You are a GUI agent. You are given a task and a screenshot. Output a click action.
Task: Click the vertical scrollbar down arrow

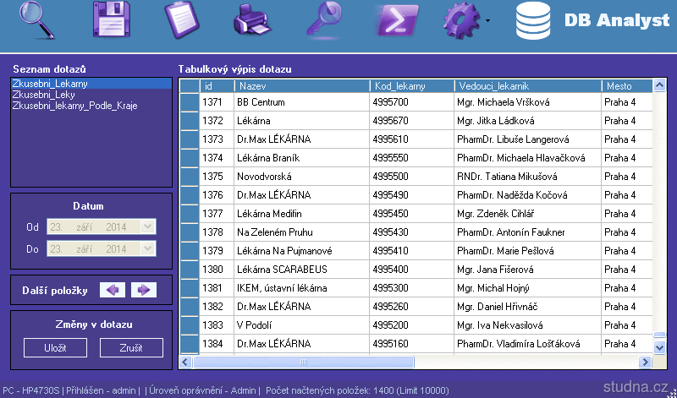(x=660, y=346)
